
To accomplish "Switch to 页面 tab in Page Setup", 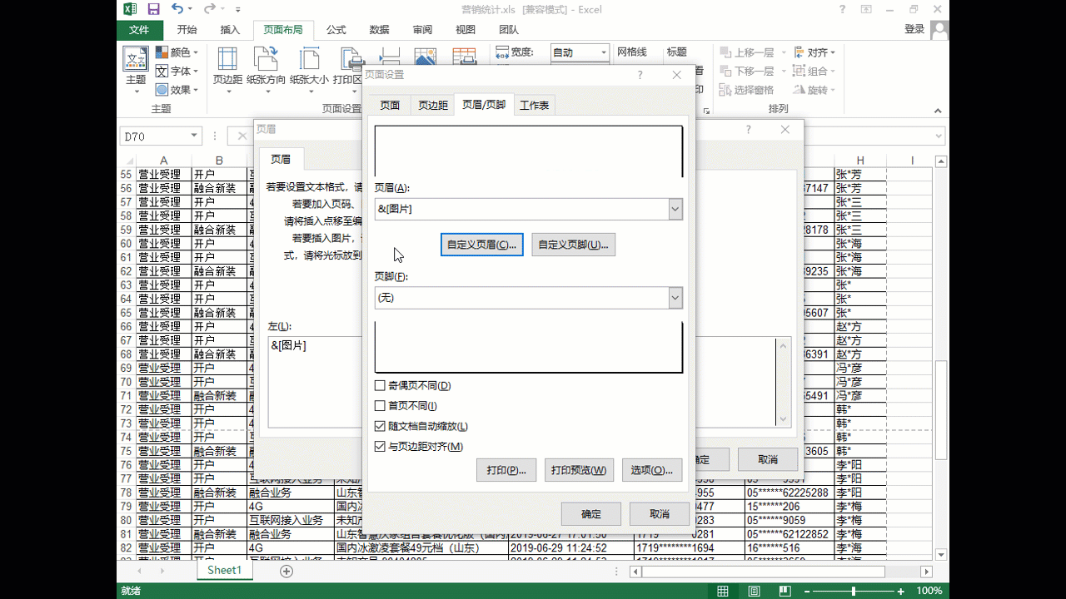I will click(390, 105).
